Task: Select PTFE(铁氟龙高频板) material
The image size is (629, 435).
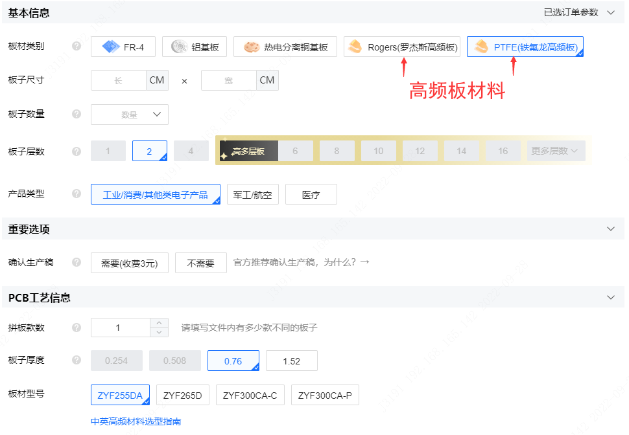Action: [x=525, y=47]
